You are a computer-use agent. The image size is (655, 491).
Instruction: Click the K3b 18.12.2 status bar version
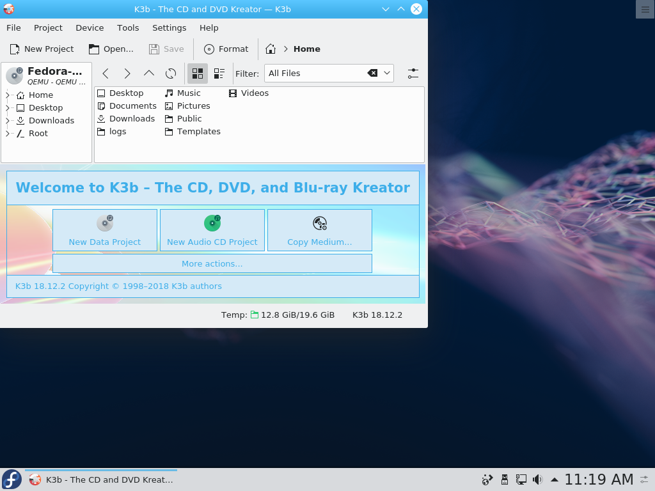377,315
